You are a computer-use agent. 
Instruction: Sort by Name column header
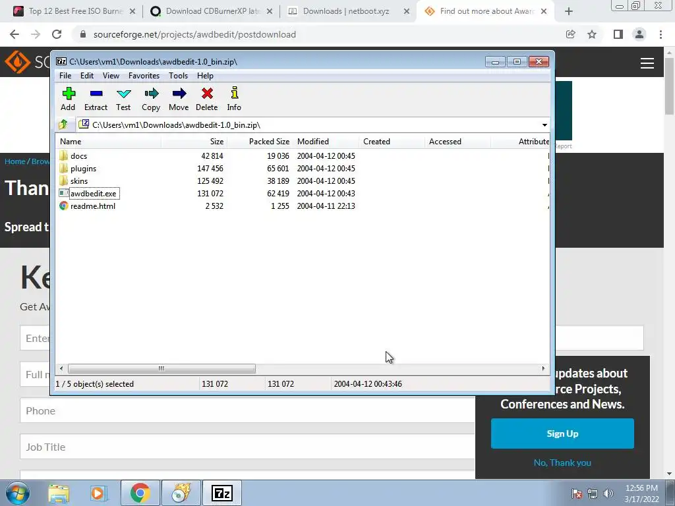(x=109, y=142)
